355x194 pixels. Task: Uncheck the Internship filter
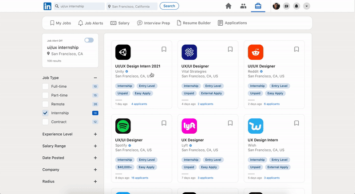[45, 113]
